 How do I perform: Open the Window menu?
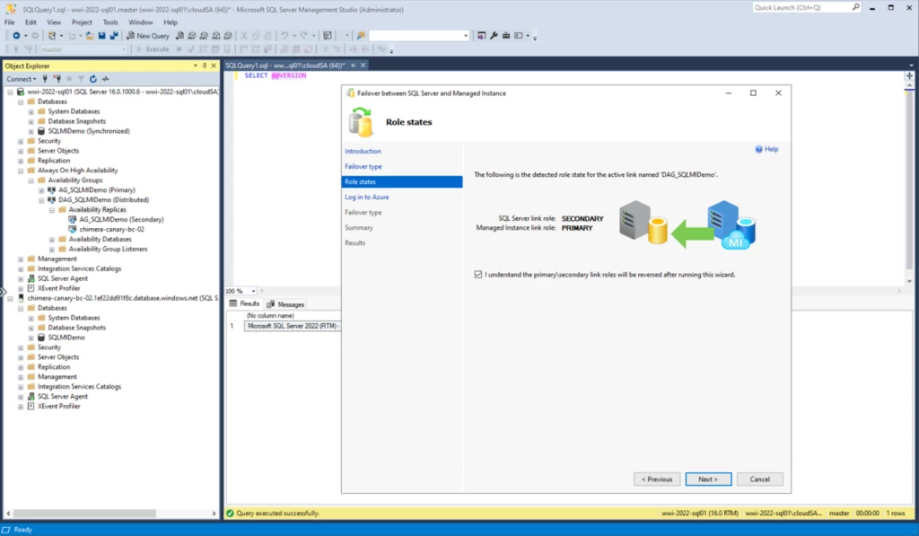pyautogui.click(x=141, y=22)
